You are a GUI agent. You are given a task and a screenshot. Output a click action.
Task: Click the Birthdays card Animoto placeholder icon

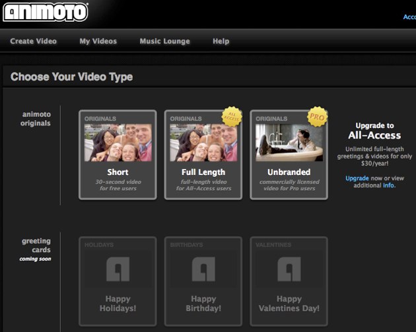(x=203, y=269)
